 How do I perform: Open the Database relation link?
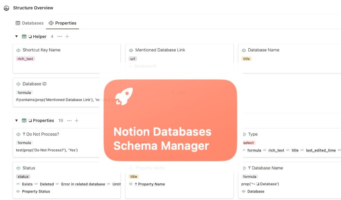tap(256, 192)
